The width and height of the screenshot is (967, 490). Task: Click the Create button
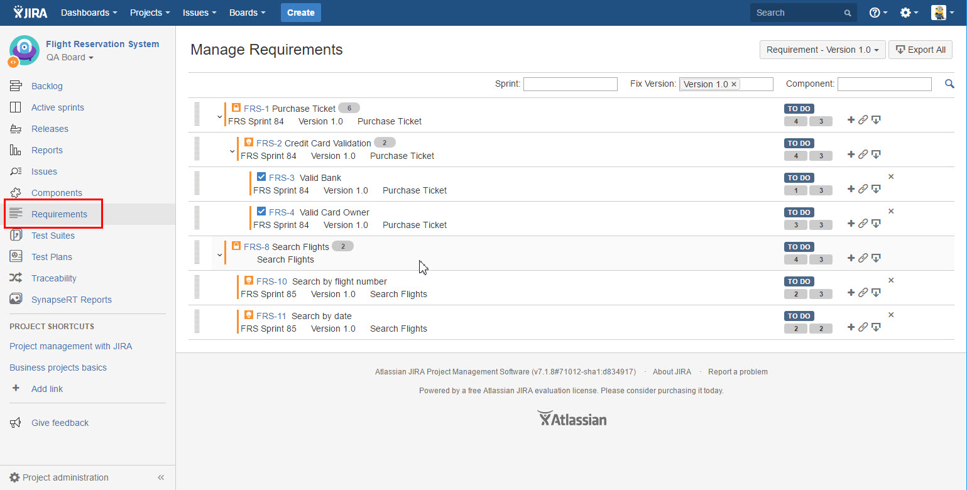pyautogui.click(x=301, y=13)
